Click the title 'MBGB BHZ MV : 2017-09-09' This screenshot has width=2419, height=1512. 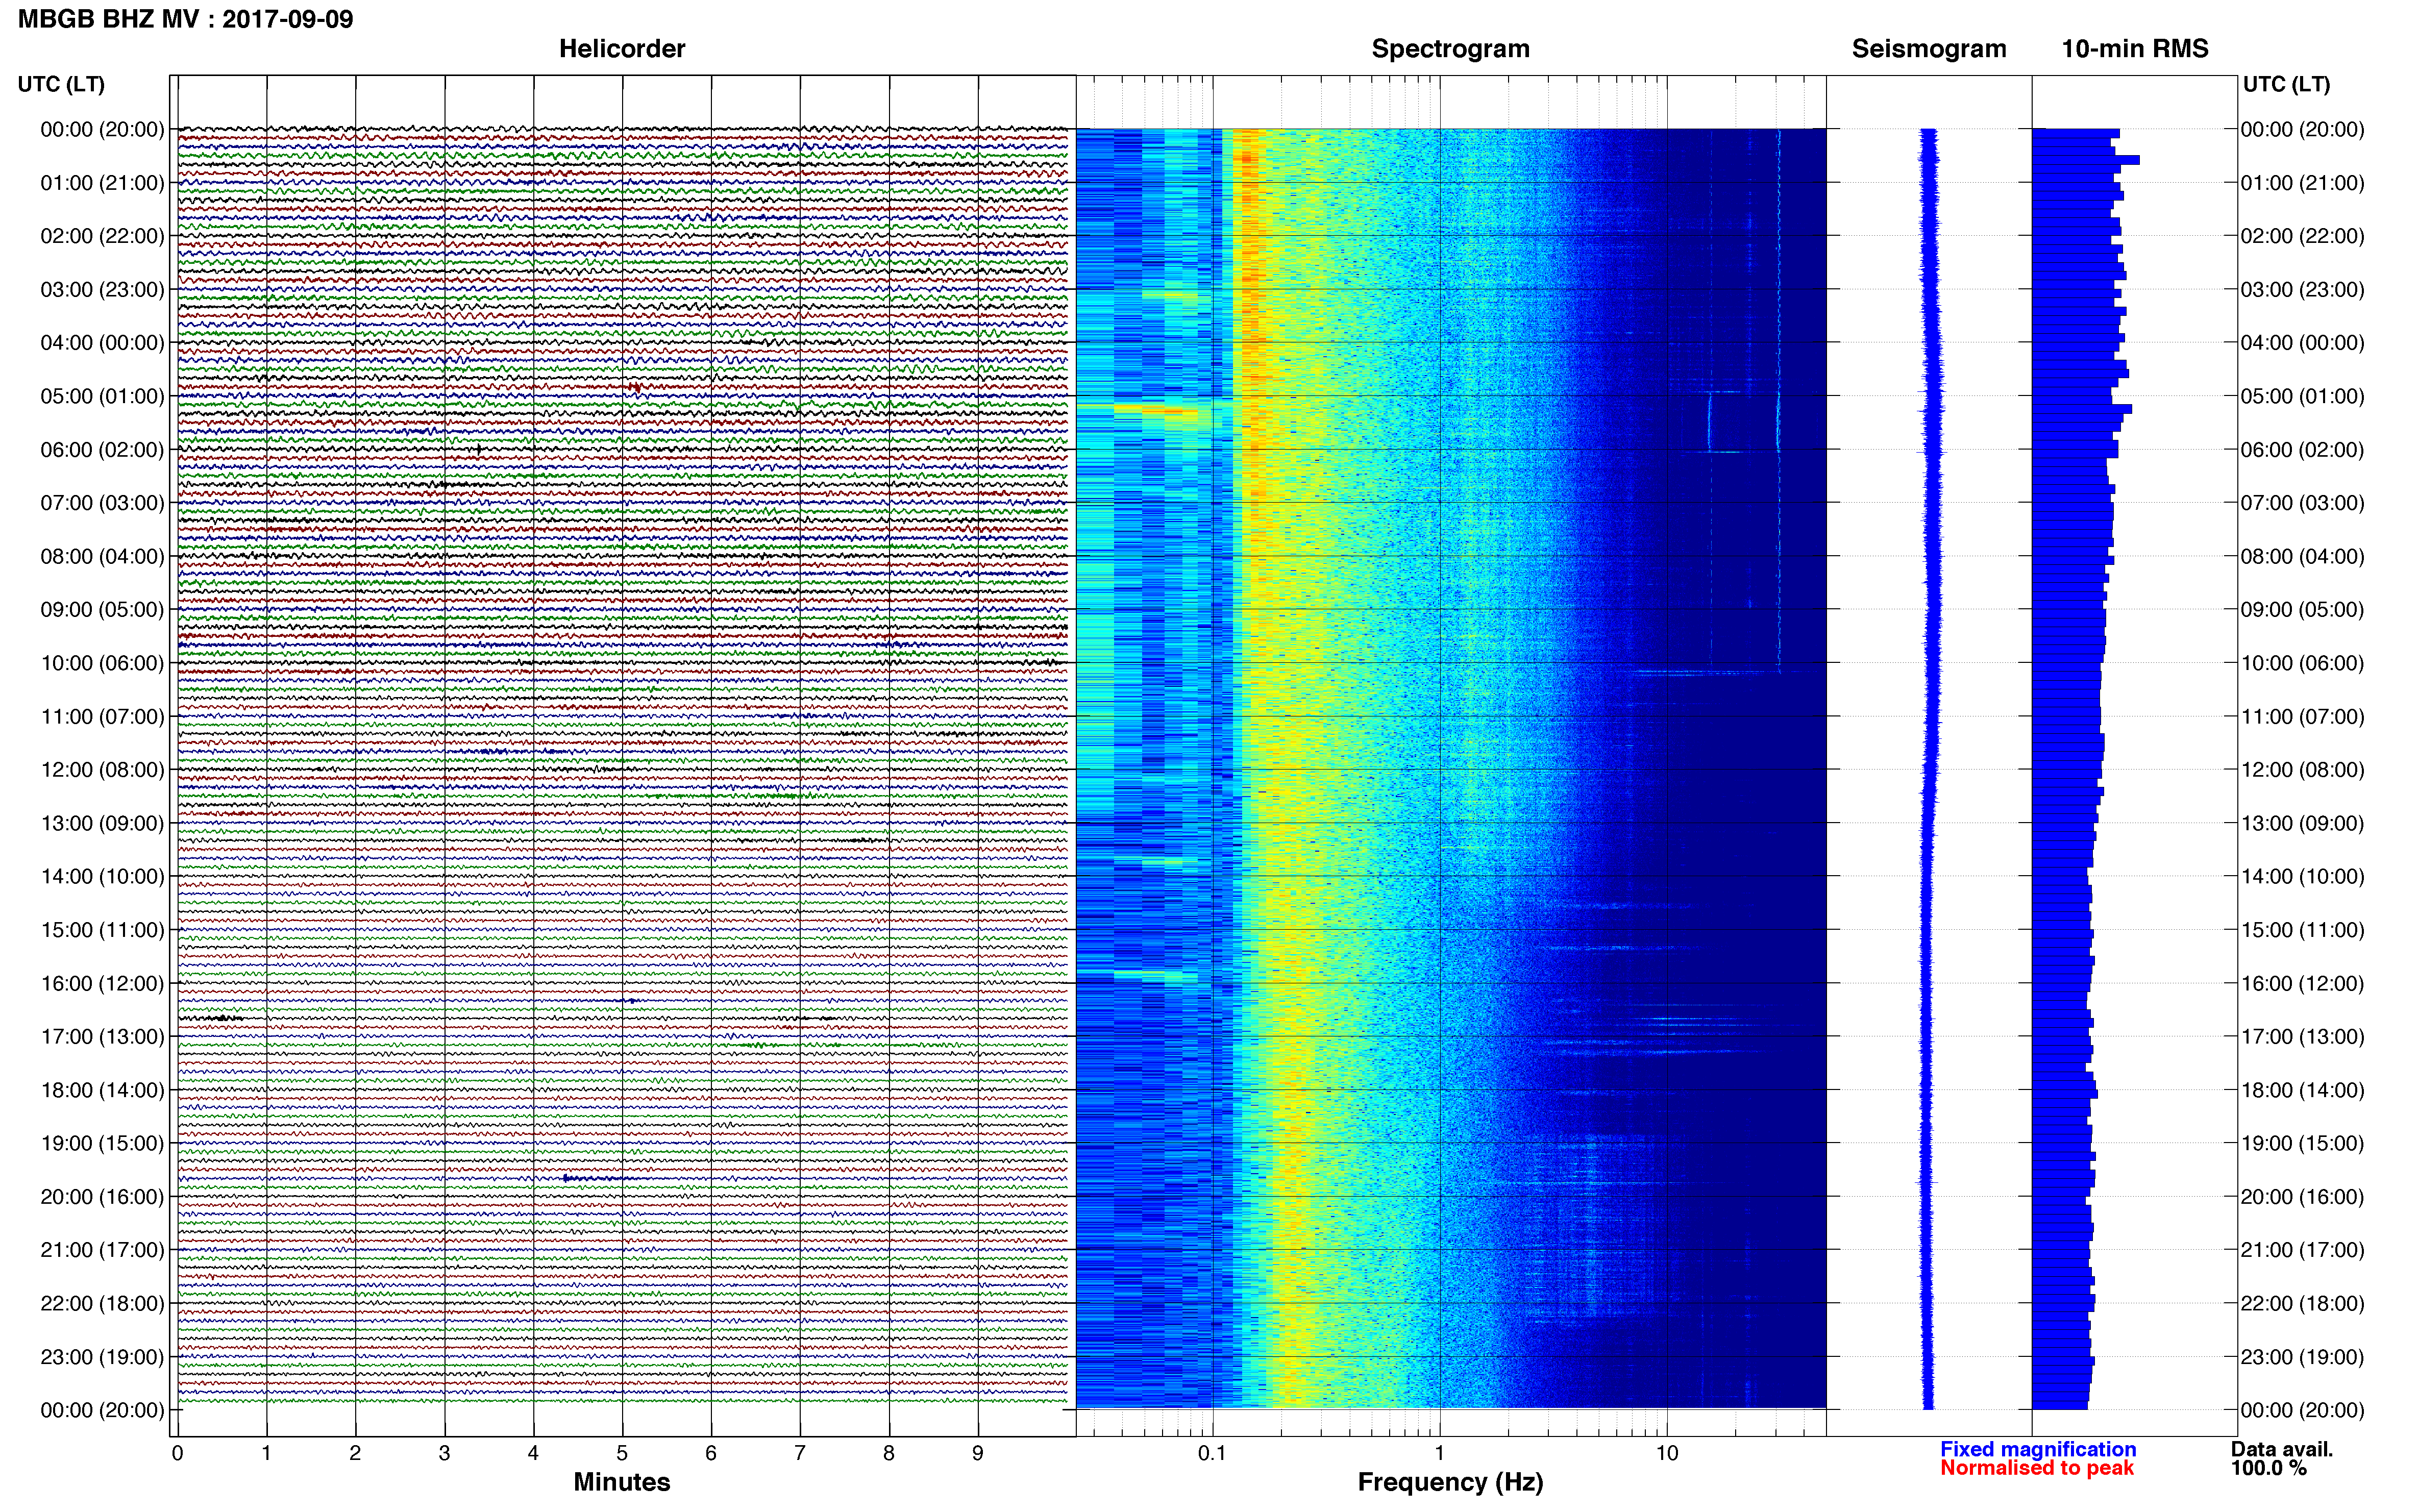coord(186,19)
